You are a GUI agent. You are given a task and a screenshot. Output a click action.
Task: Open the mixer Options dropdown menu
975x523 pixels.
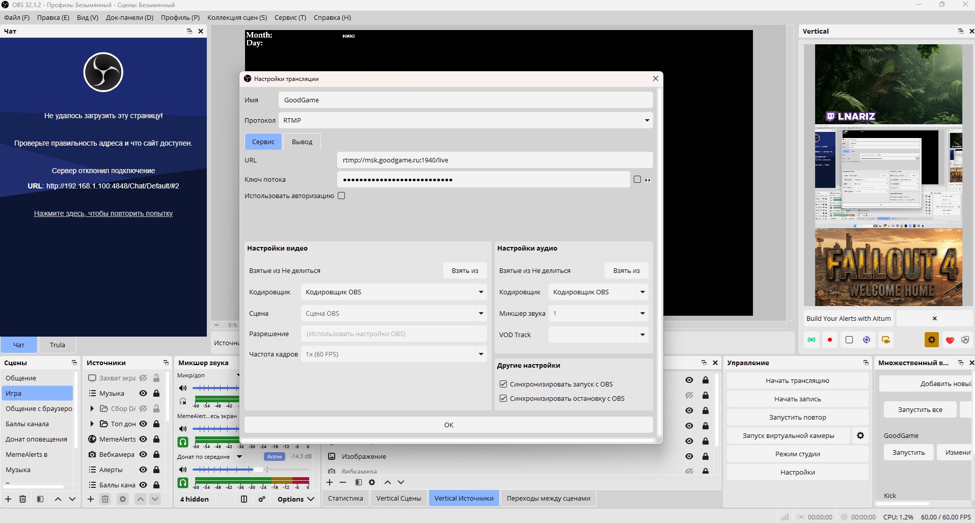(x=295, y=499)
